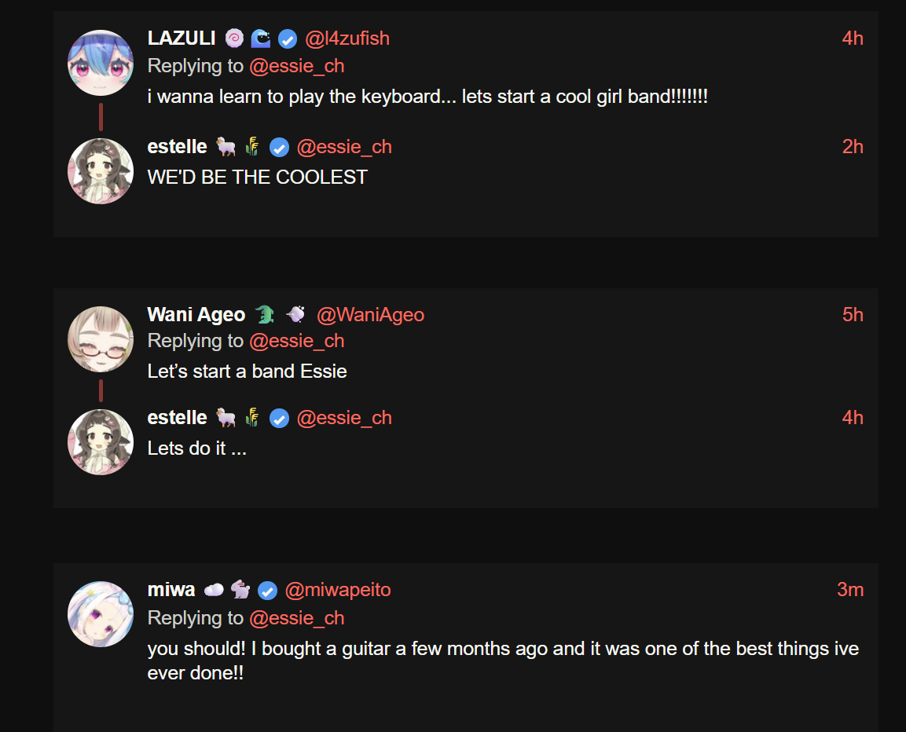Open the 5h timestamp on Wani Ageo's reply
The width and height of the screenshot is (906, 732).
point(853,315)
